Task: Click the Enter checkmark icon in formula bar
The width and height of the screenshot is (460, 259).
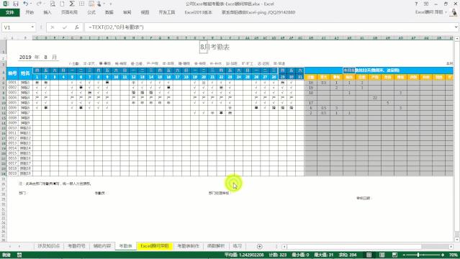Action: [x=65, y=27]
